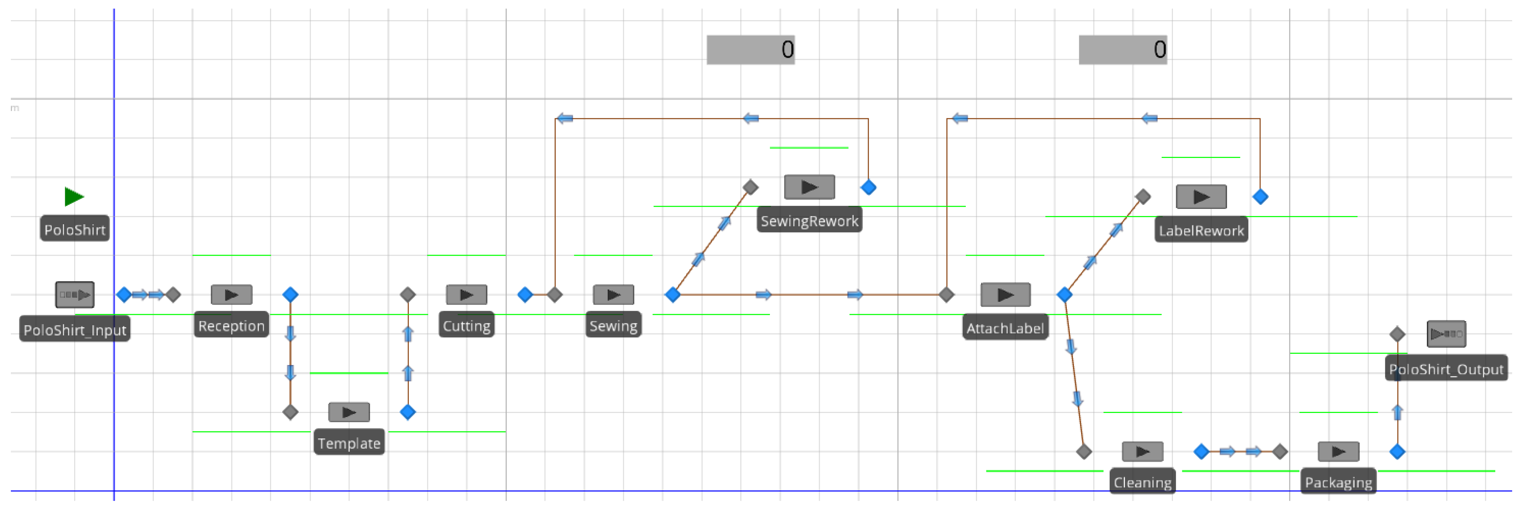The height and width of the screenshot is (517, 1526).
Task: Click the status label above LabelRework
Action: [1123, 50]
